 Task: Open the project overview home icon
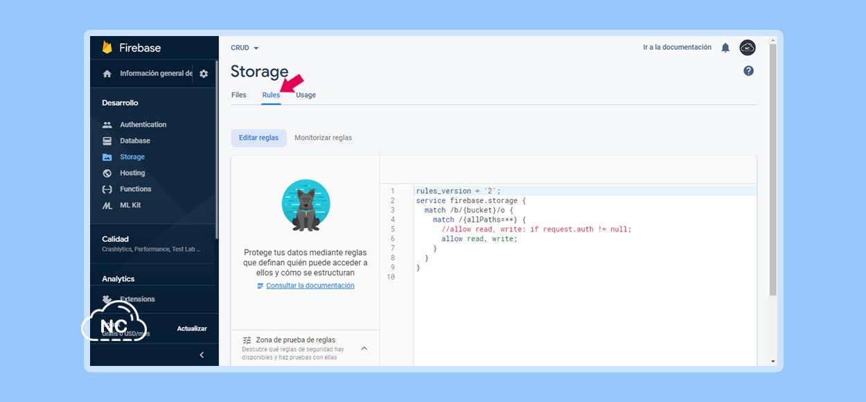point(107,73)
